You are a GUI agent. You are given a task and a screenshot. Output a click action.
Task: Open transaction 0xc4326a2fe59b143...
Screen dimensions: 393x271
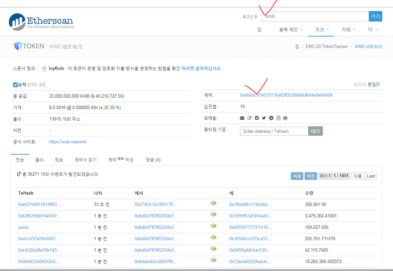[39, 250]
